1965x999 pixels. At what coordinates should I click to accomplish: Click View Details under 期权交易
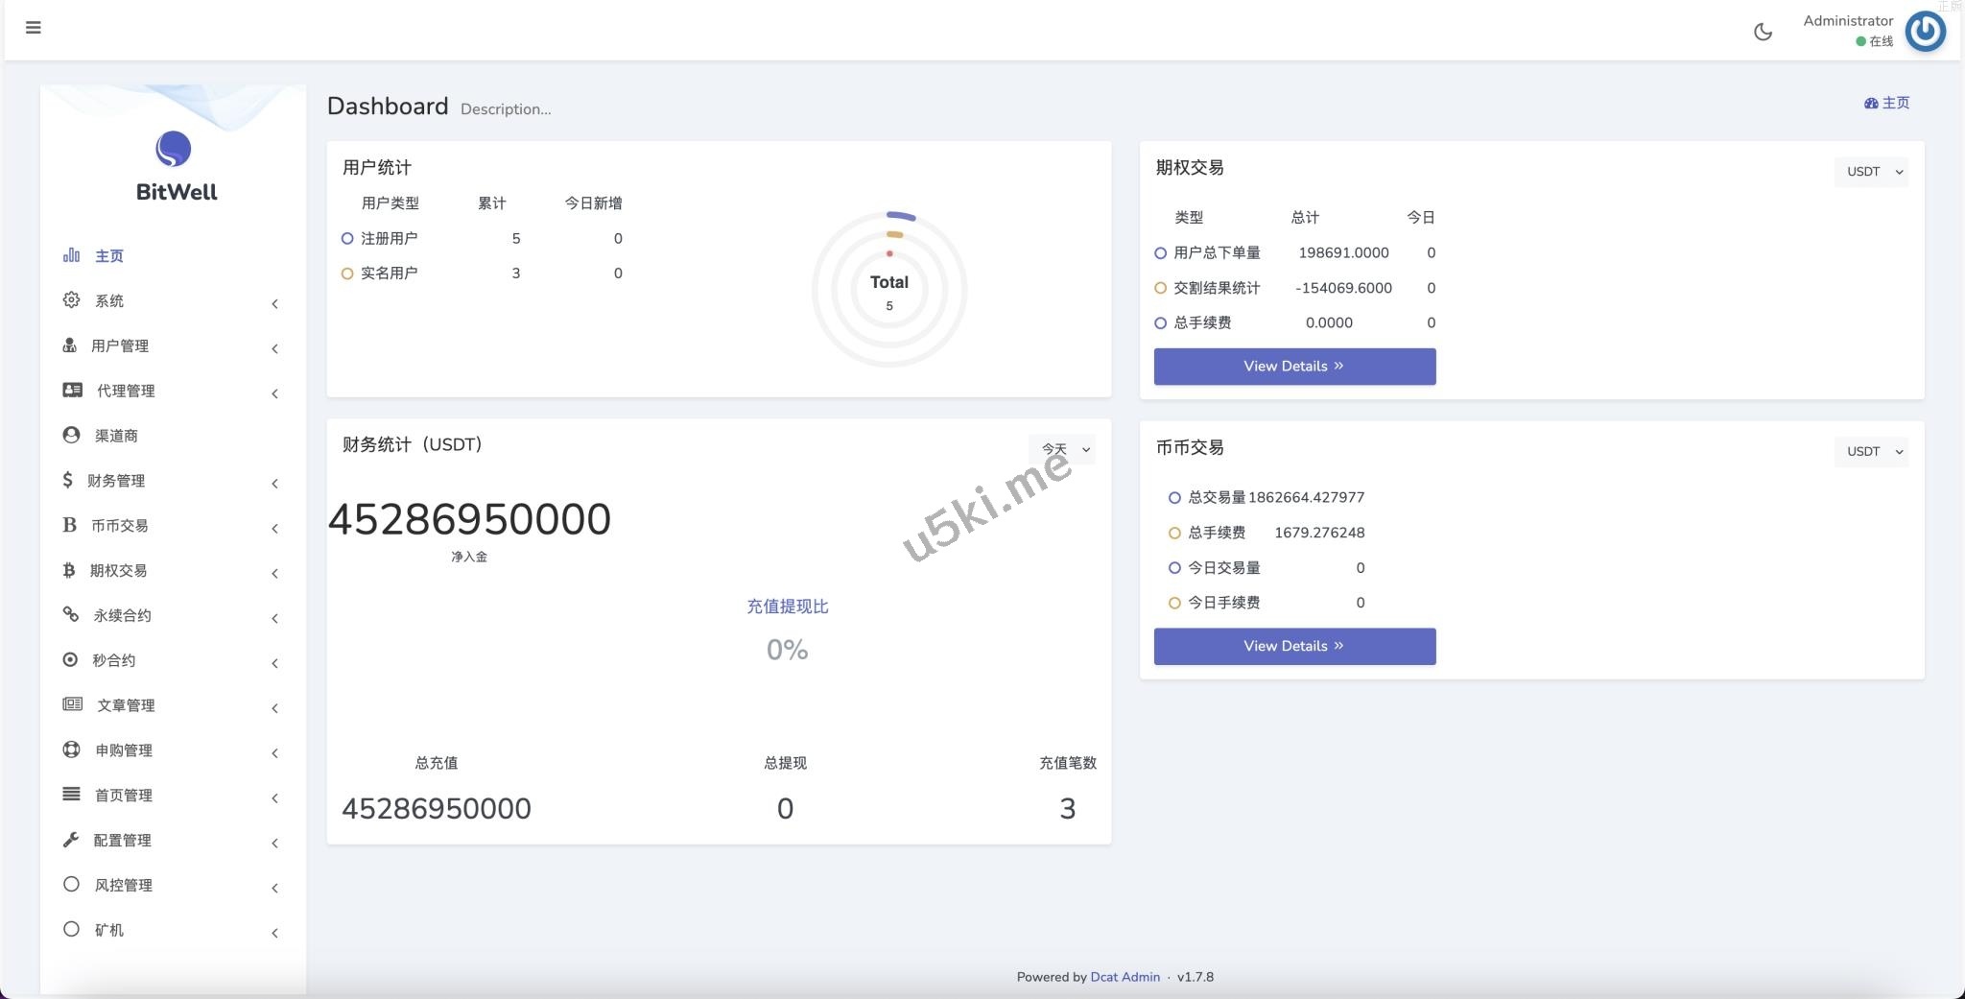(1293, 367)
